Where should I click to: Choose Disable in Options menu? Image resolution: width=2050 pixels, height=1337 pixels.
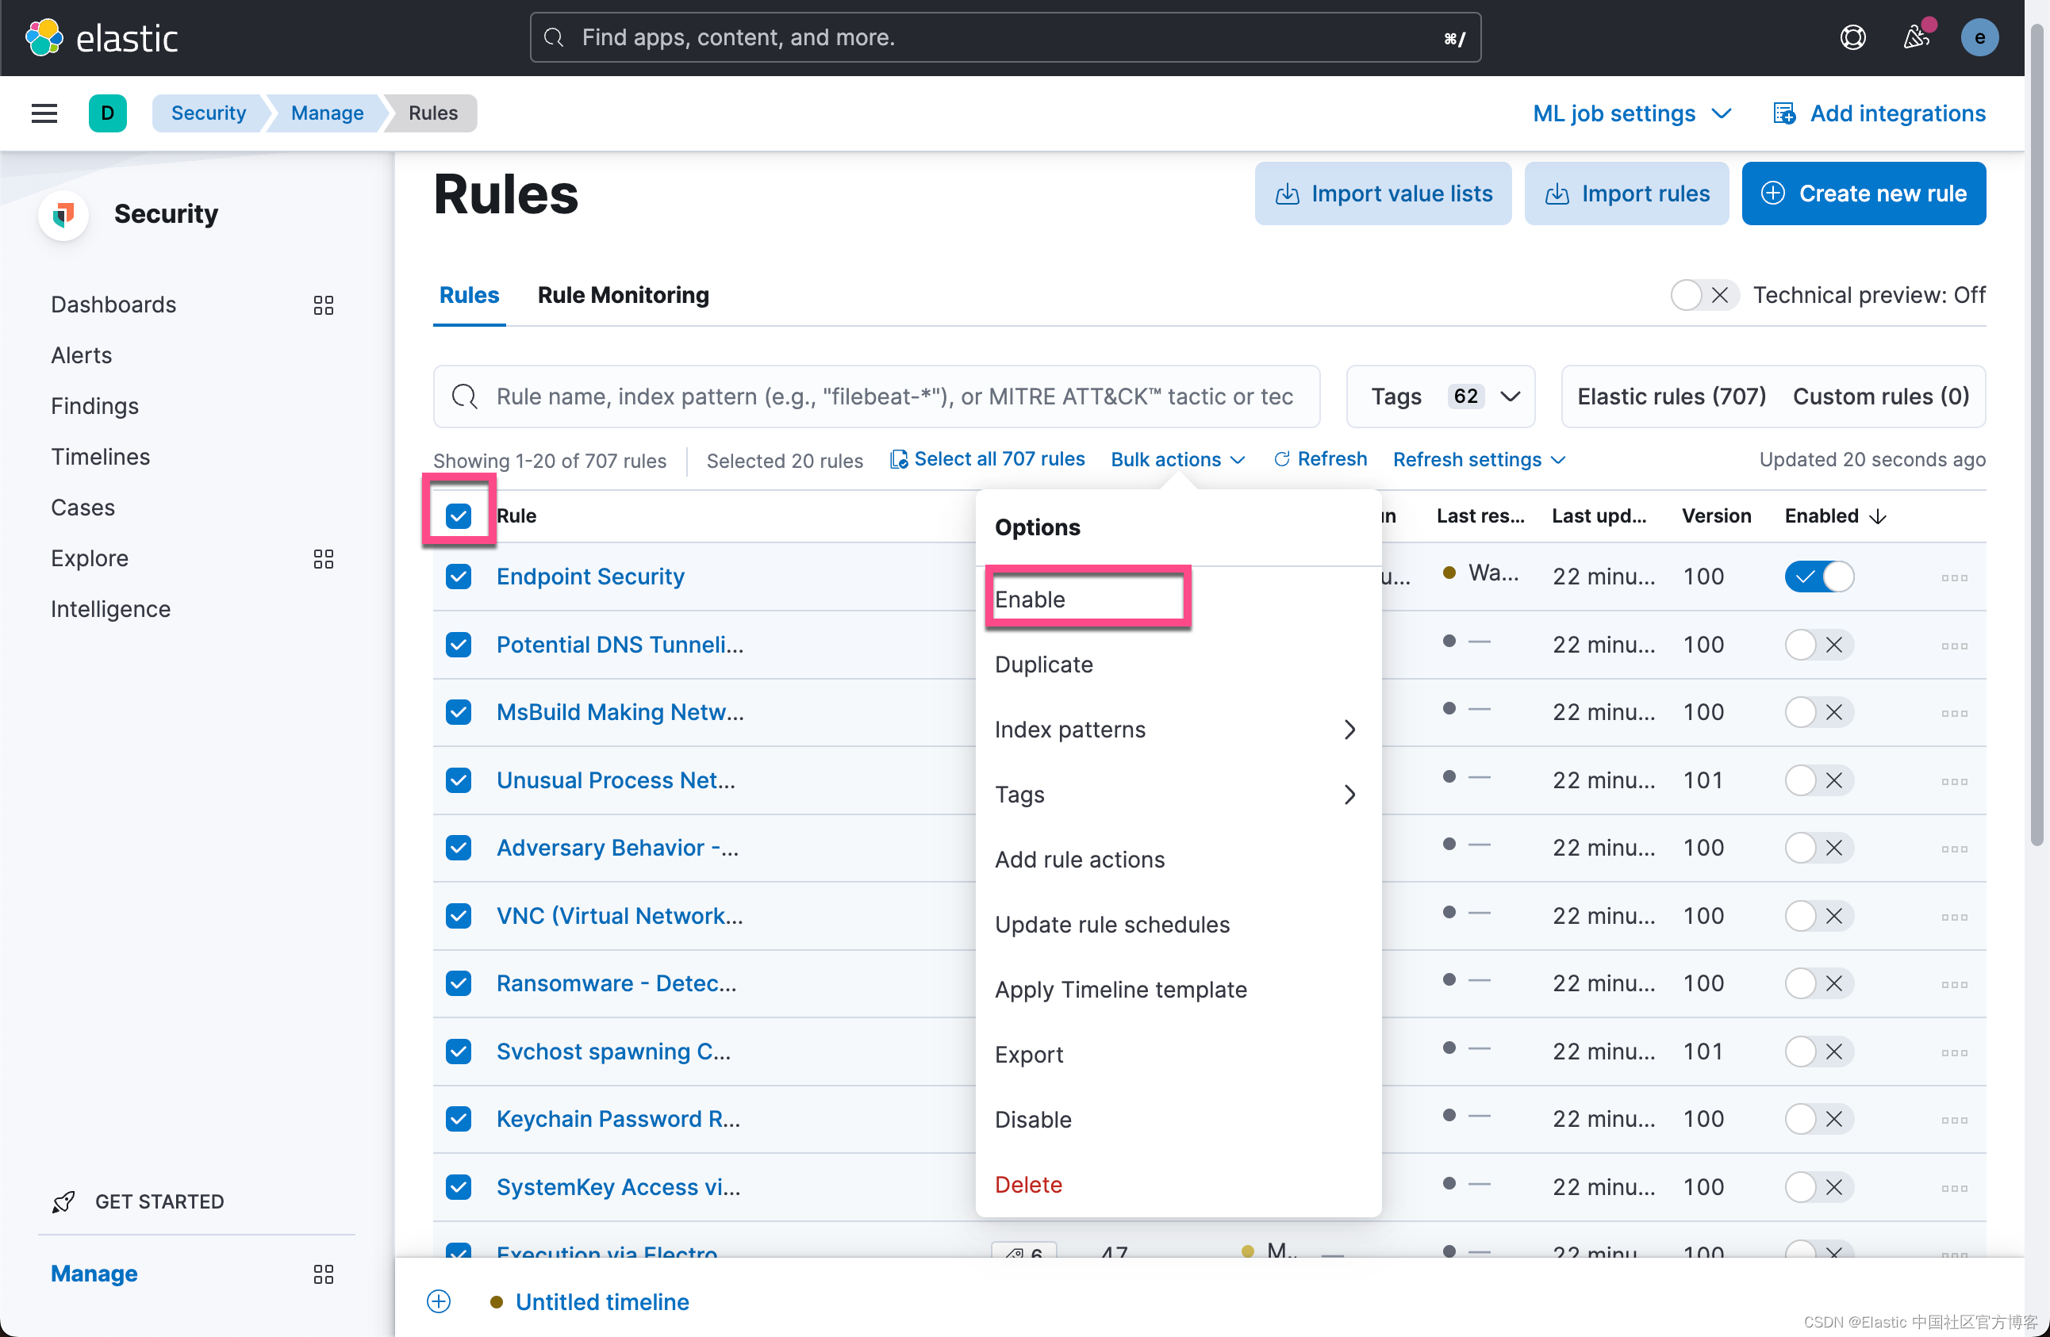coord(1177,1119)
